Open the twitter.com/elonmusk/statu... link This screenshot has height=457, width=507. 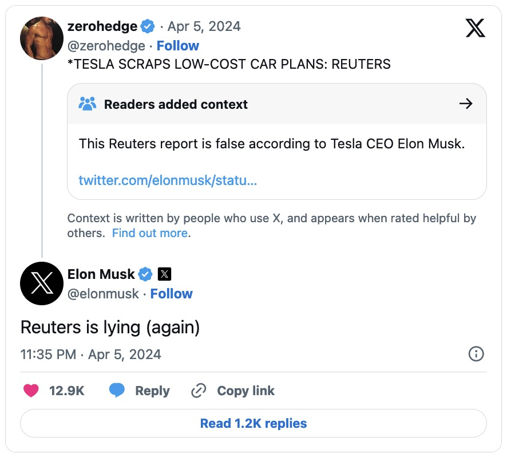pyautogui.click(x=168, y=181)
